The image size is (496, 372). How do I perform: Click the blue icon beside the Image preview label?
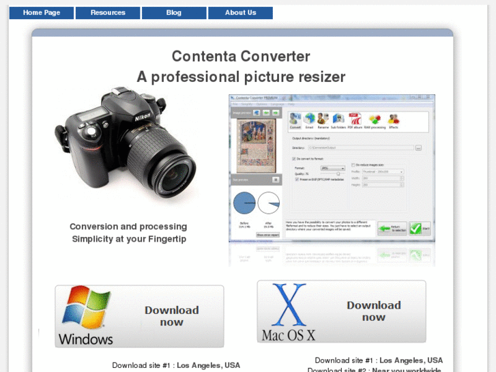tap(257, 113)
